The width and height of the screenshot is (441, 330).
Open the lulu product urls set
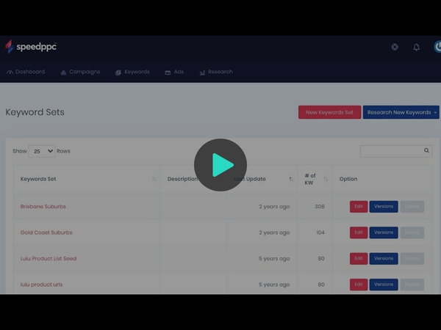pyautogui.click(x=41, y=285)
